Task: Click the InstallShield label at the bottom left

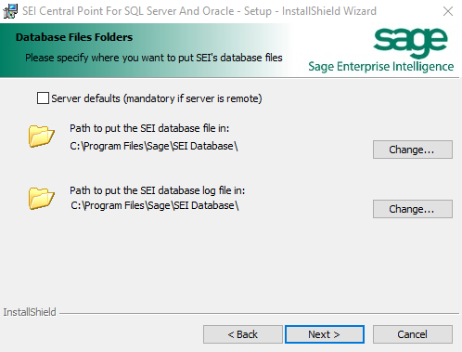Action: 30,312
